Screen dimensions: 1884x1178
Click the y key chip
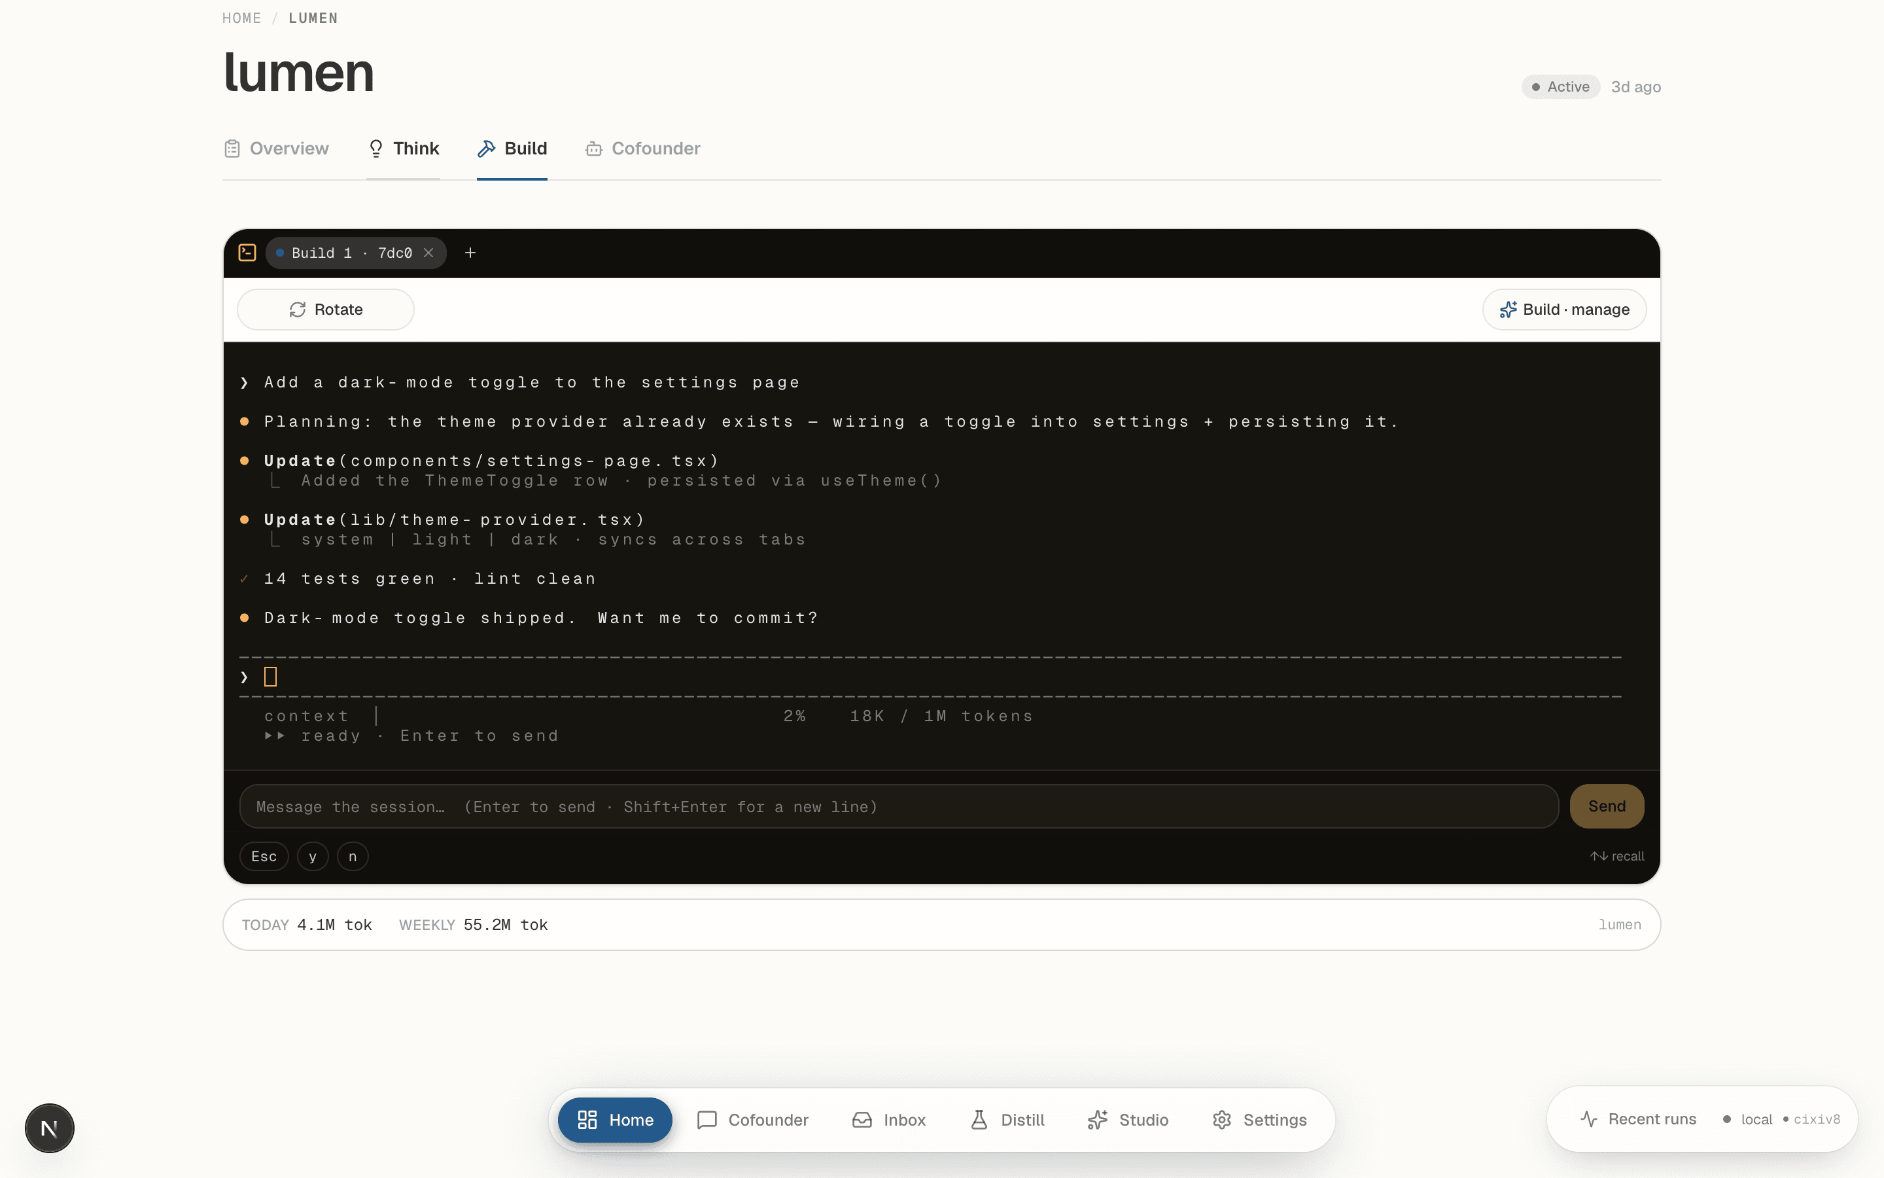[313, 856]
